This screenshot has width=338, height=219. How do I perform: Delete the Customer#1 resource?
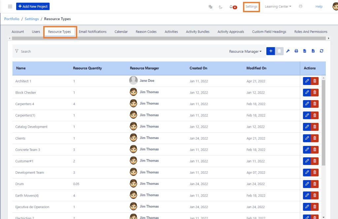[x=315, y=161]
